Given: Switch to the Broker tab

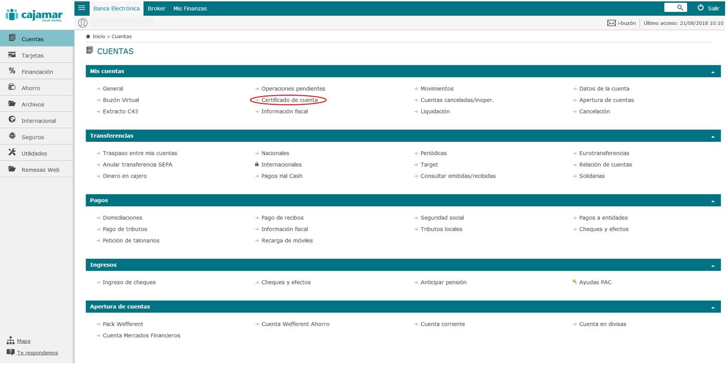Looking at the screenshot, I should [156, 8].
